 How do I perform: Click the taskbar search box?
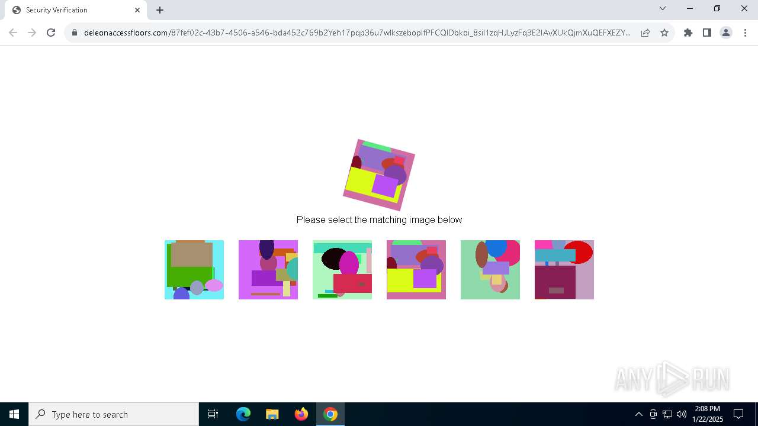click(114, 414)
